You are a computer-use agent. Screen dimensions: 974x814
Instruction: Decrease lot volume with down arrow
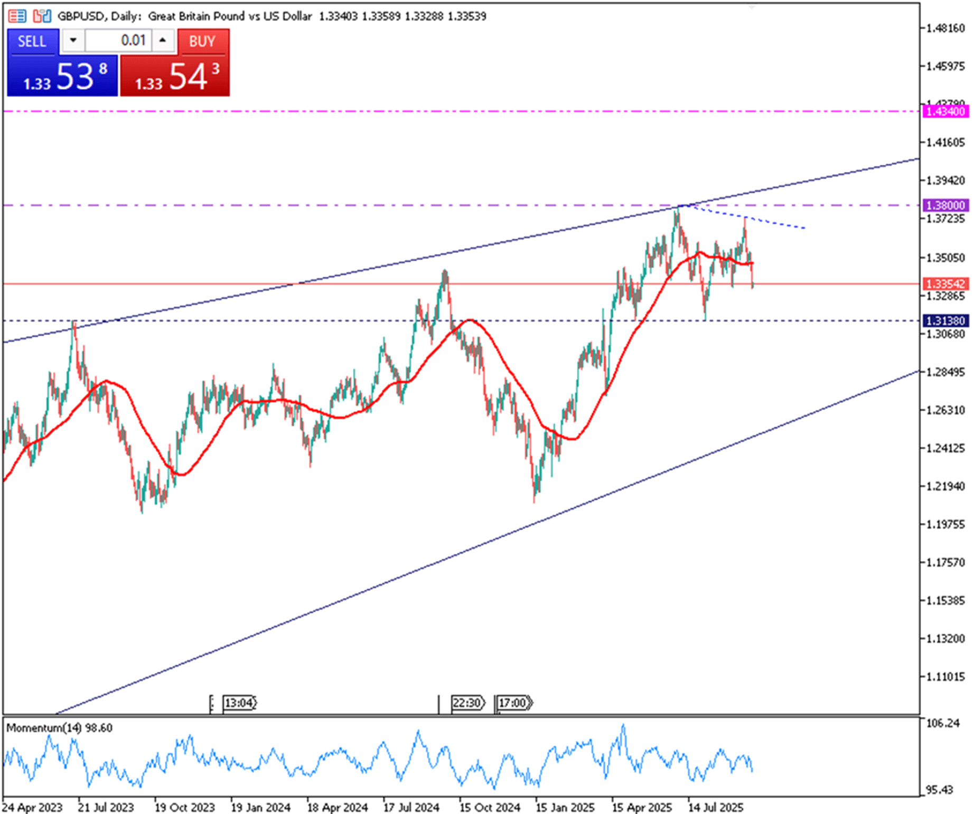pos(73,41)
